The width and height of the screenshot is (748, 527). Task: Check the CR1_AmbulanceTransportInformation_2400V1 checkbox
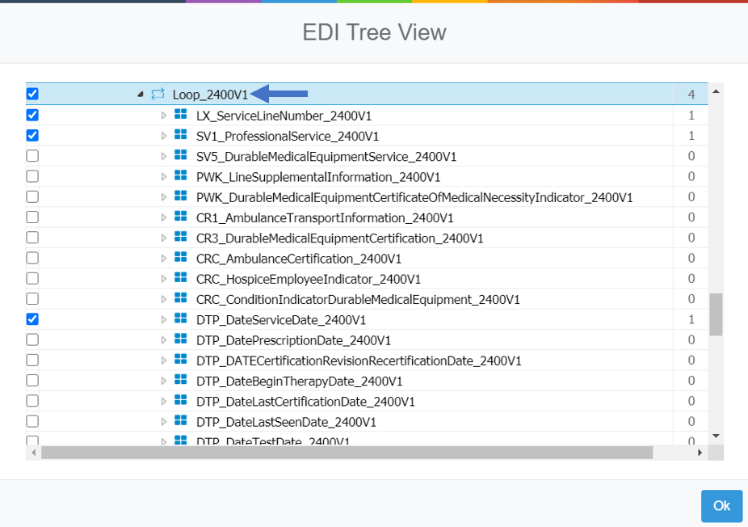click(32, 217)
